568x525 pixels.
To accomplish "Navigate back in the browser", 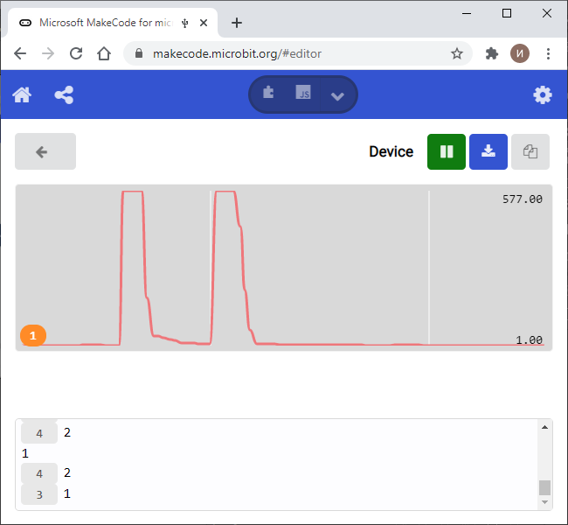I will point(20,53).
